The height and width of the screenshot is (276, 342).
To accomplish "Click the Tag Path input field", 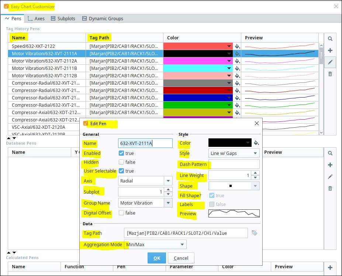I will [186, 233].
